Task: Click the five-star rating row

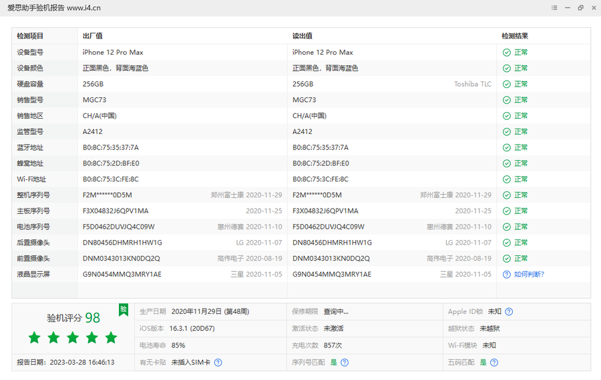Action: click(73, 338)
